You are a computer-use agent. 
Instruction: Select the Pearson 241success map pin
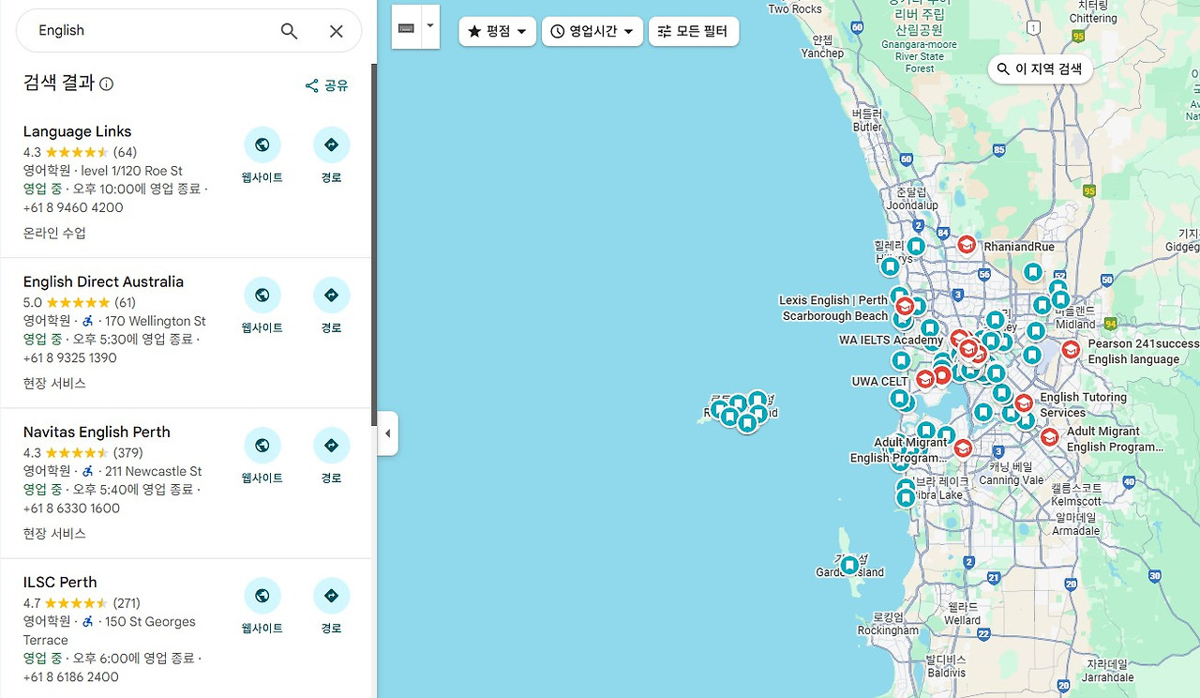point(1071,350)
